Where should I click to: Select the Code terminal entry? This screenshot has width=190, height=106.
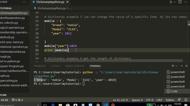(177, 91)
